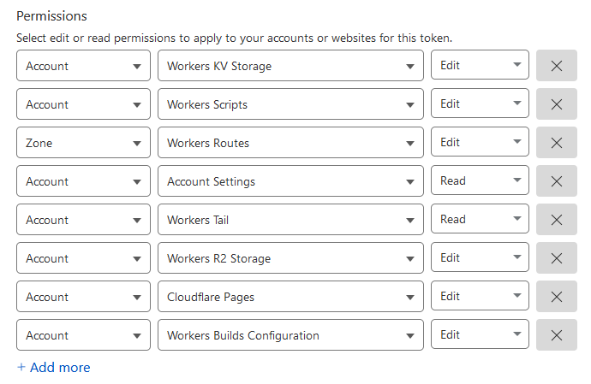Remove the Workers Builds Configuration permission row
This screenshot has width=591, height=384.
point(557,334)
